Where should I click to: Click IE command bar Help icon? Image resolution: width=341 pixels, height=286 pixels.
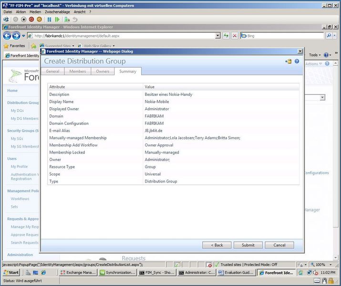click(326, 55)
